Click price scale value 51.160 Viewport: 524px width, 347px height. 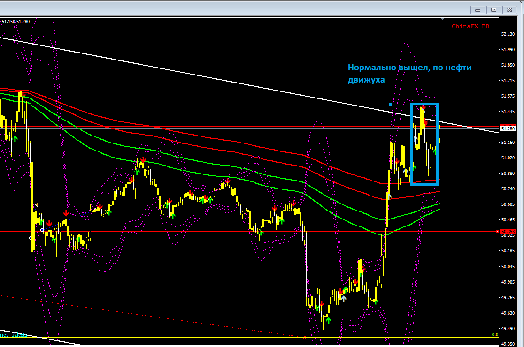click(x=508, y=143)
